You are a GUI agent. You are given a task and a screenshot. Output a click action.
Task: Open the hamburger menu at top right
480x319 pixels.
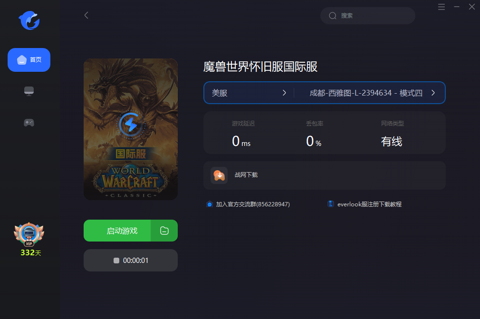442,7
